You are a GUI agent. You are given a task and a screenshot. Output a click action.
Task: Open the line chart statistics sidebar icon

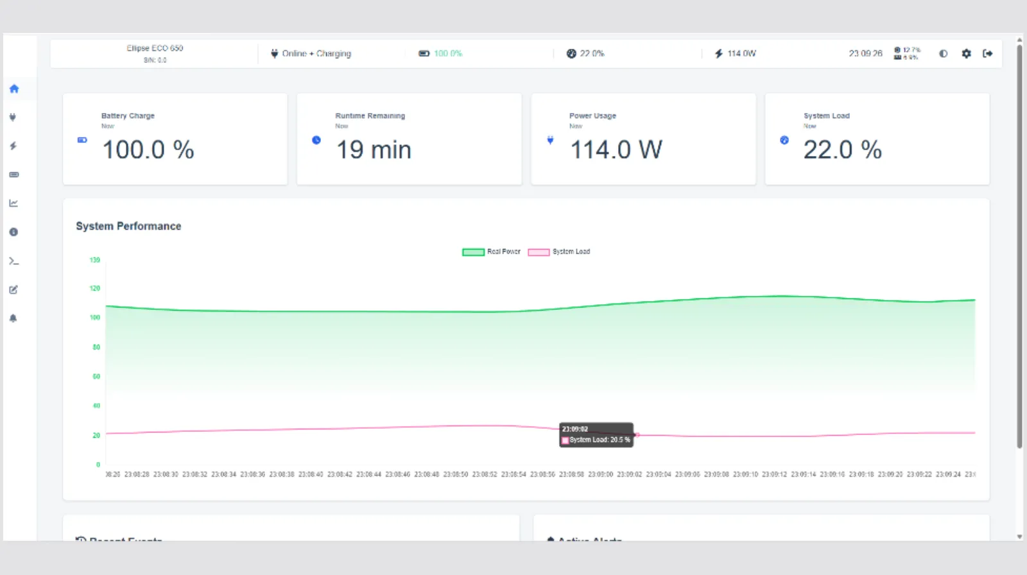[x=13, y=203]
